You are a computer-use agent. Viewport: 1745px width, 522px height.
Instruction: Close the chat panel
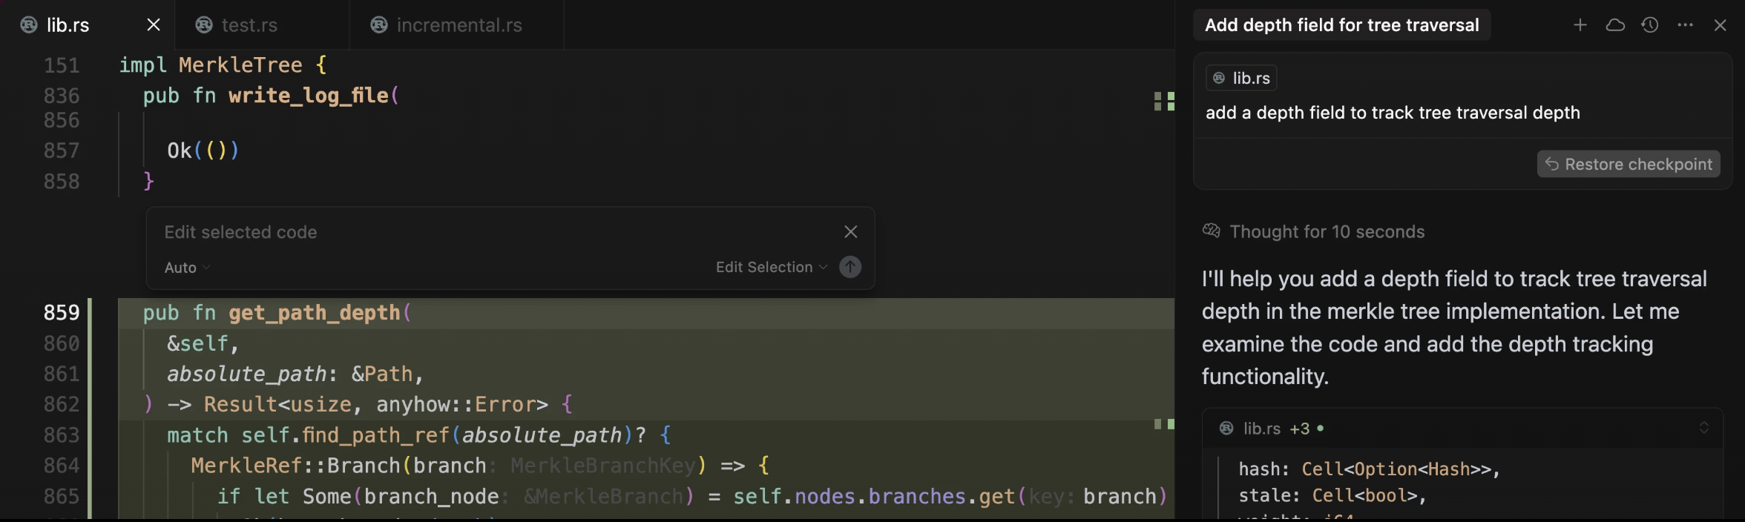point(1721,25)
